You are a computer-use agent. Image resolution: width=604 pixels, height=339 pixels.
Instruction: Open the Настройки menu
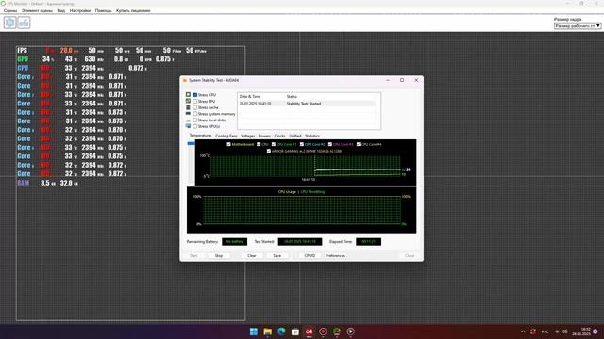click(80, 10)
